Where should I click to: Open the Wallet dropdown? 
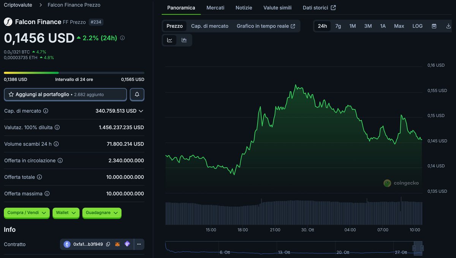pos(66,213)
